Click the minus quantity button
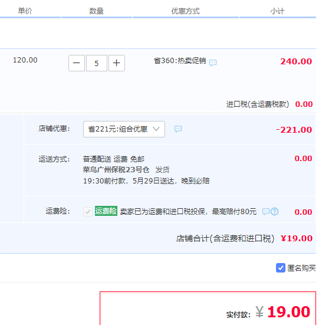The height and width of the screenshot is (325, 322). point(77,63)
